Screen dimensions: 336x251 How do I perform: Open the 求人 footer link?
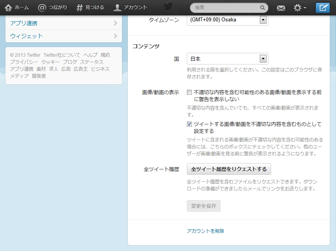pos(53,69)
